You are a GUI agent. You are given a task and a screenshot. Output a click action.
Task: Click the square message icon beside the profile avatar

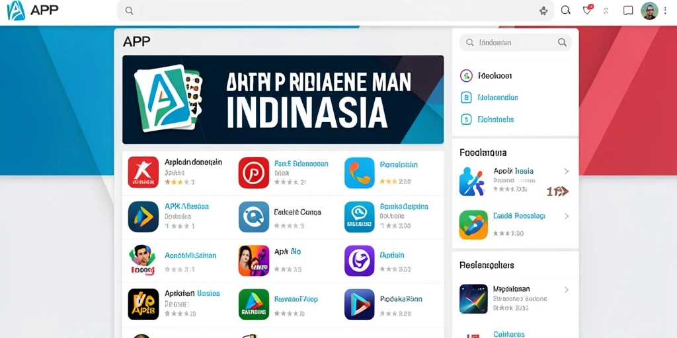pos(628,11)
